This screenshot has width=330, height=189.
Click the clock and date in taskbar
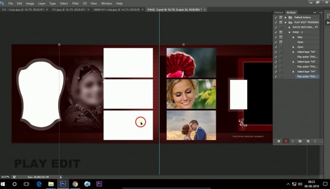(x=312, y=184)
